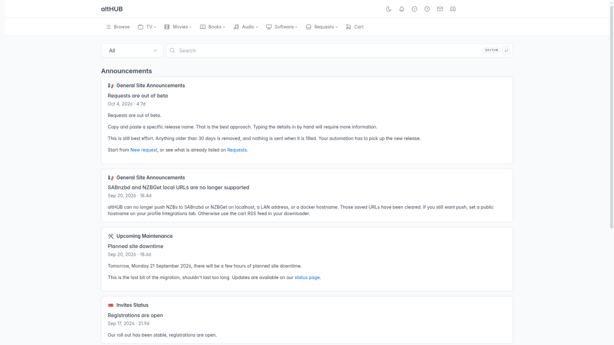The height and width of the screenshot is (345, 614).
Task: Click the date 'Oct 4, 2026 · 4.7d'
Action: click(127, 104)
